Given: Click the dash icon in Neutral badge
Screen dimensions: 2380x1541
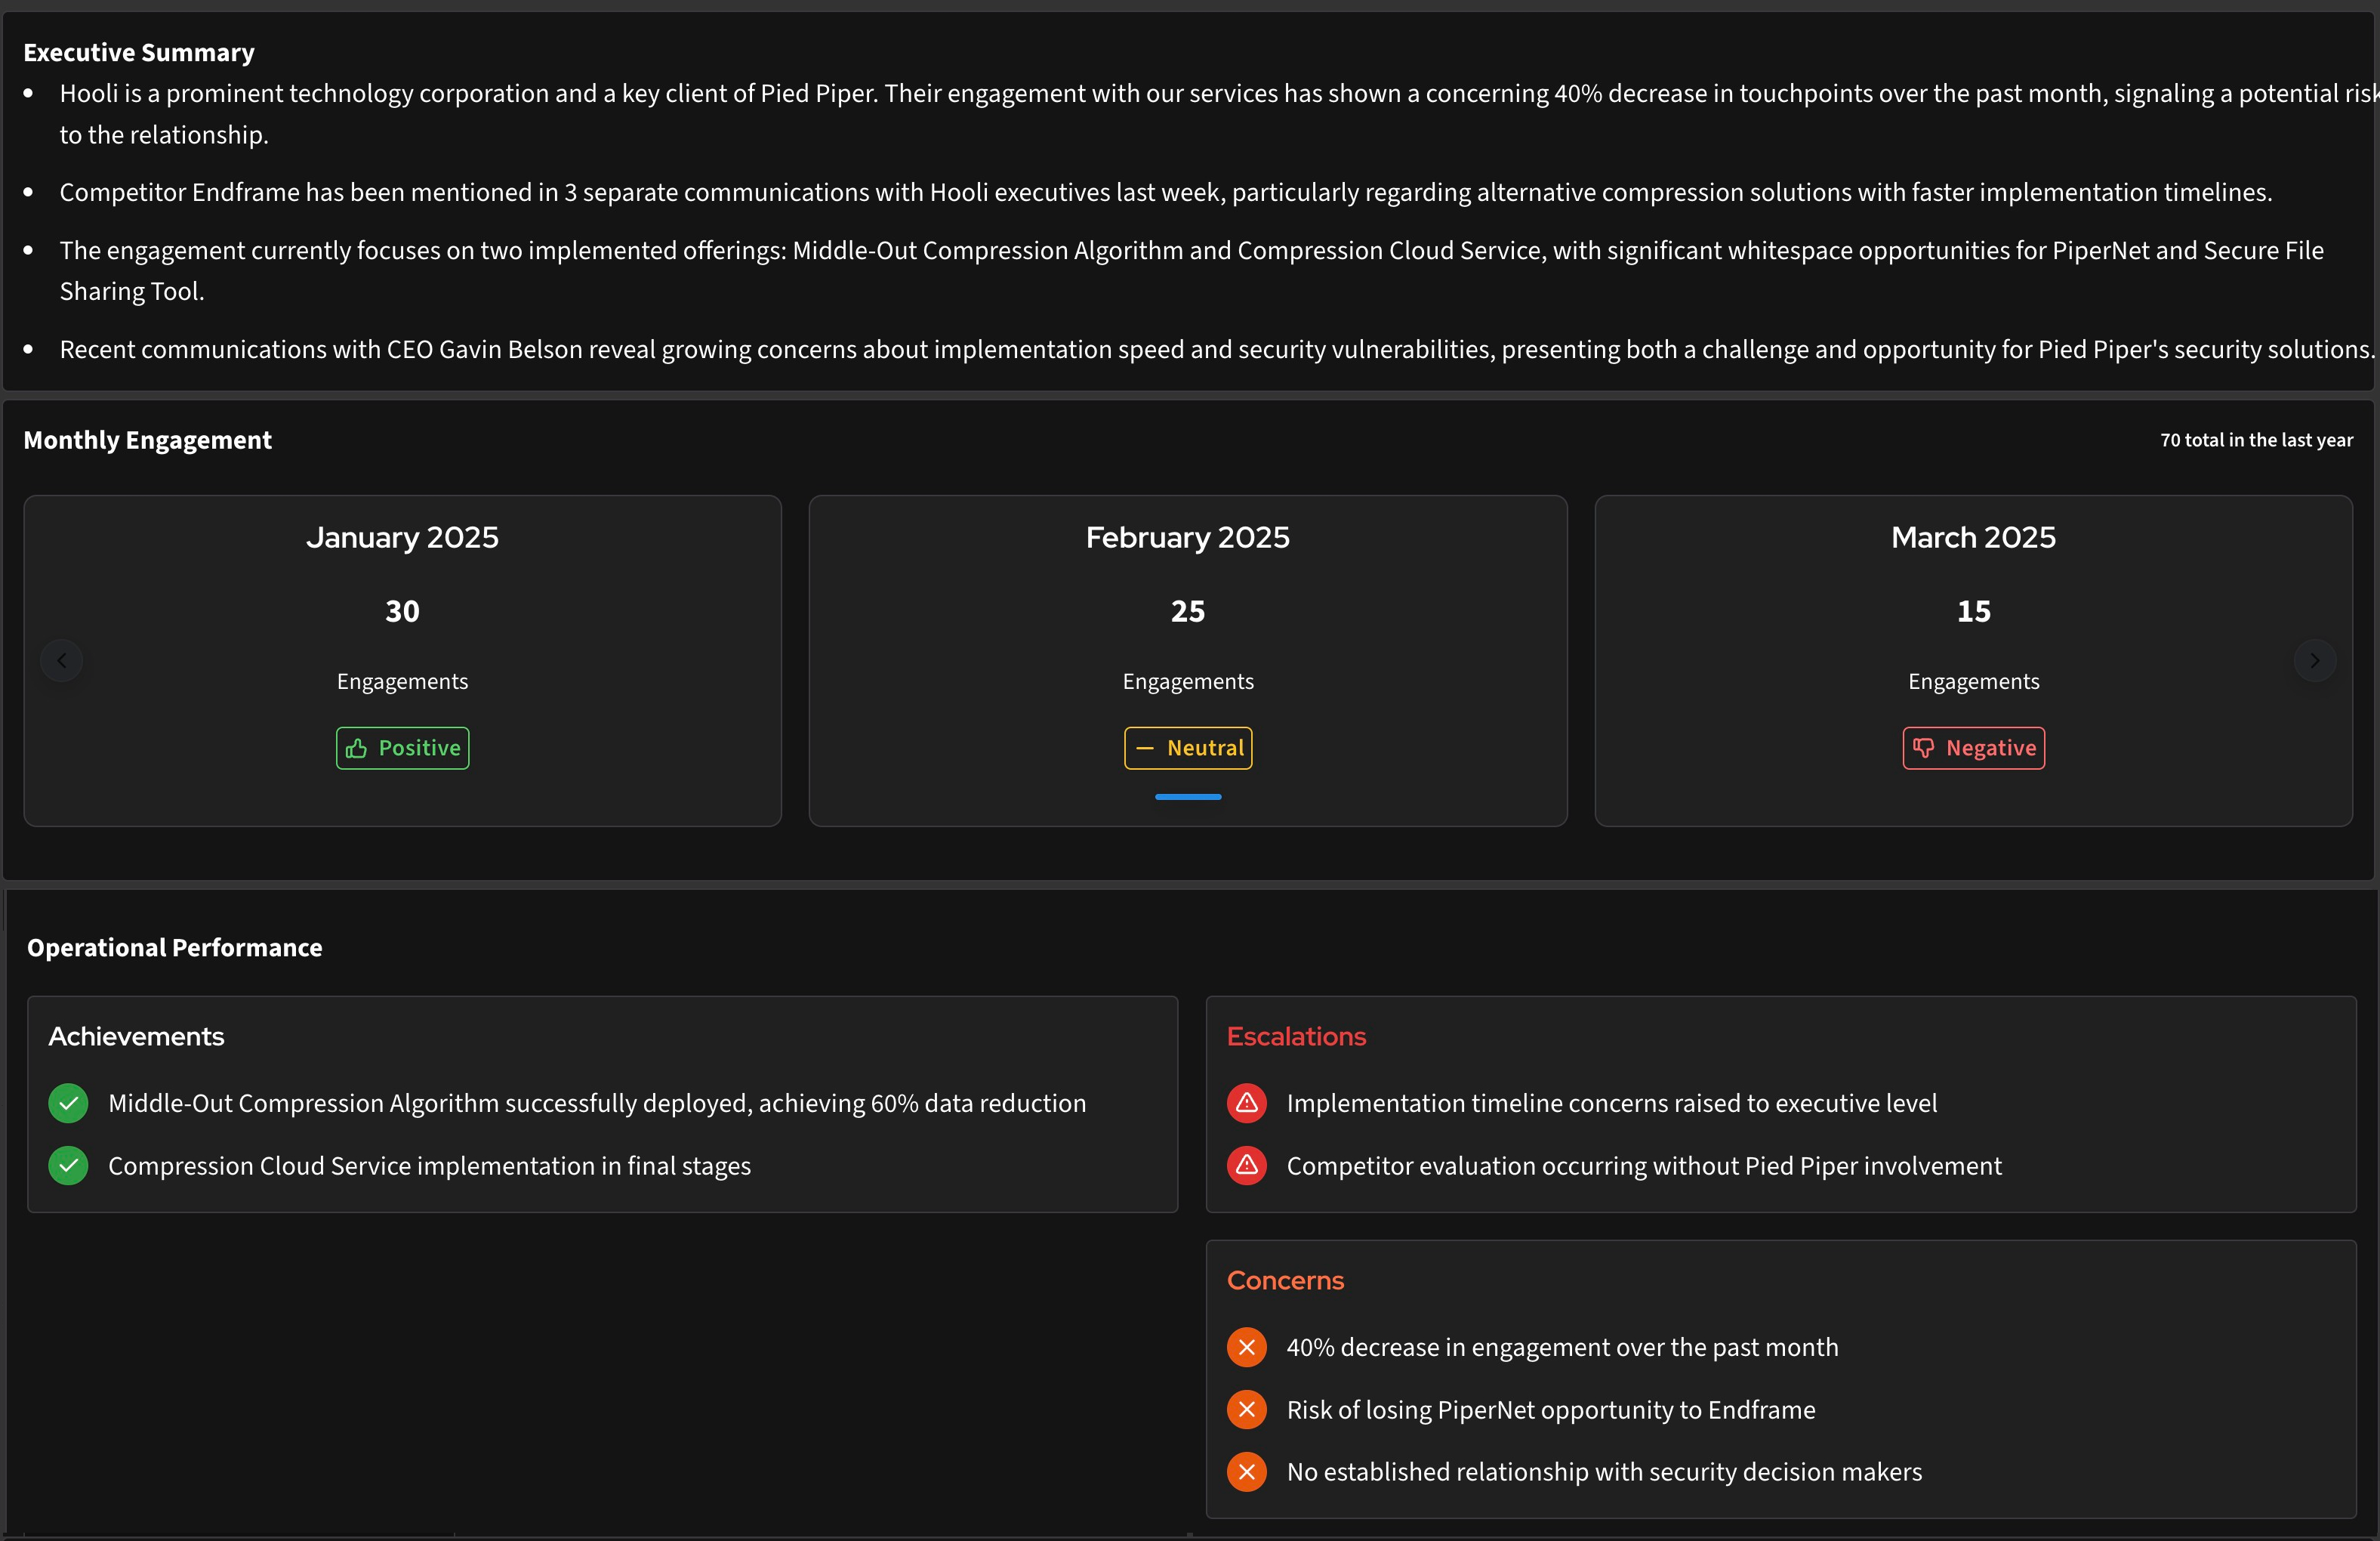Looking at the screenshot, I should coord(1145,749).
